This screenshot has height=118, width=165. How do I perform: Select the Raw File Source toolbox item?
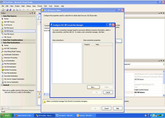[x=9, y=34]
